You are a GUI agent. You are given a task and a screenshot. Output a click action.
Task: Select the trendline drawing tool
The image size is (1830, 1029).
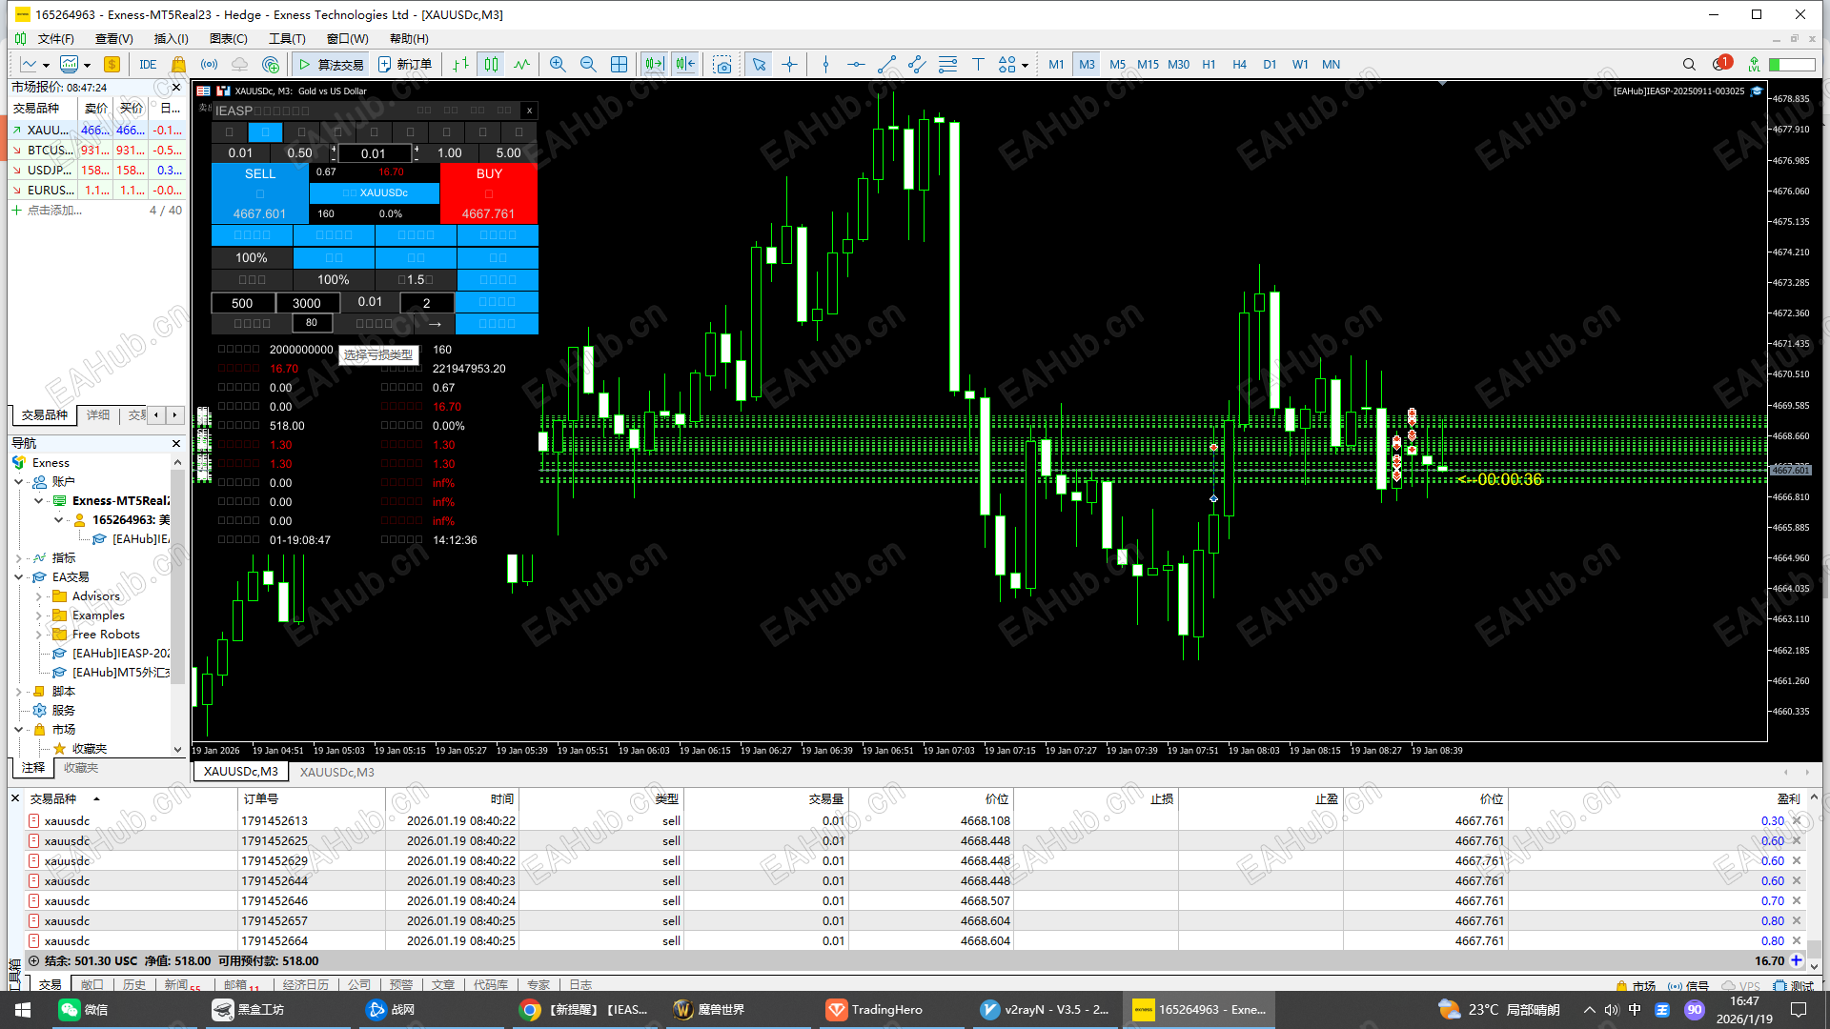[886, 65]
